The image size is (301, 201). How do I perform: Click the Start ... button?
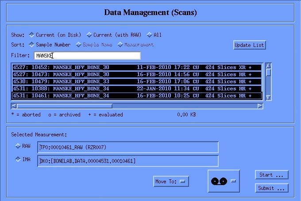272,175
